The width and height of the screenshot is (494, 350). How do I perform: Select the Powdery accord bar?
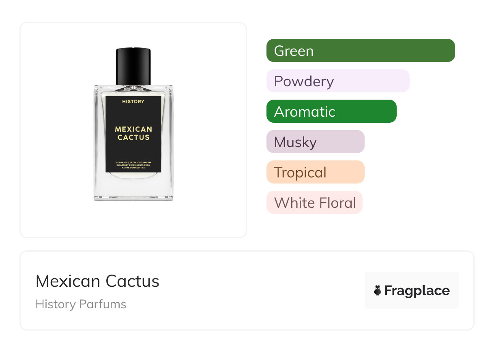coord(337,81)
